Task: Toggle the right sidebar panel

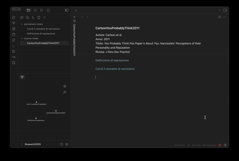Action: click(x=225, y=10)
